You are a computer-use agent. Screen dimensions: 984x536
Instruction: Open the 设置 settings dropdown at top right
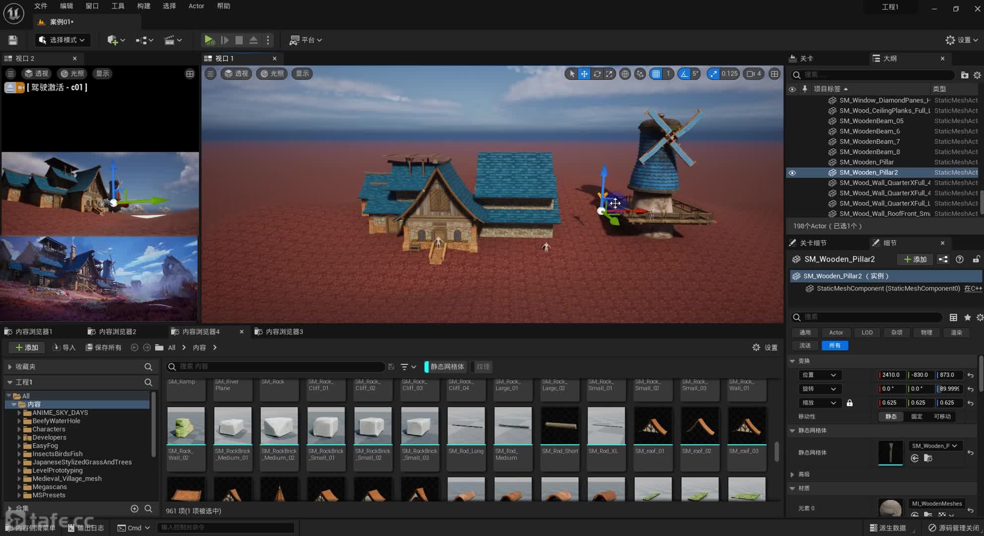pyautogui.click(x=962, y=40)
